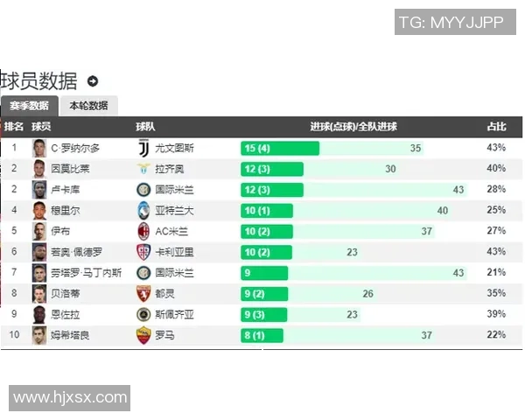Click the Cagliari crest beside 卡利亚里
This screenshot has width=525, height=420.
[143, 253]
